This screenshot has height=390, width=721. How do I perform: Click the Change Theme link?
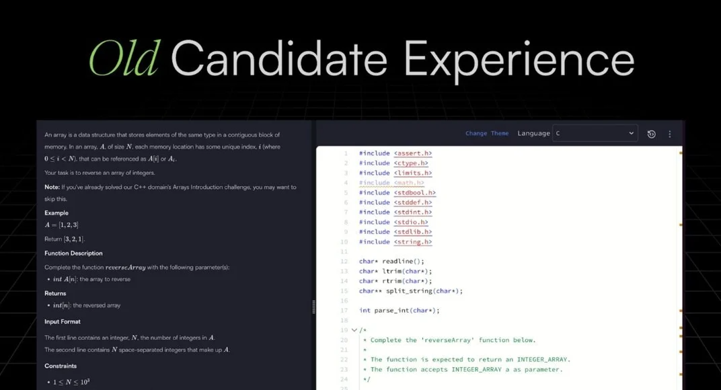pos(486,133)
